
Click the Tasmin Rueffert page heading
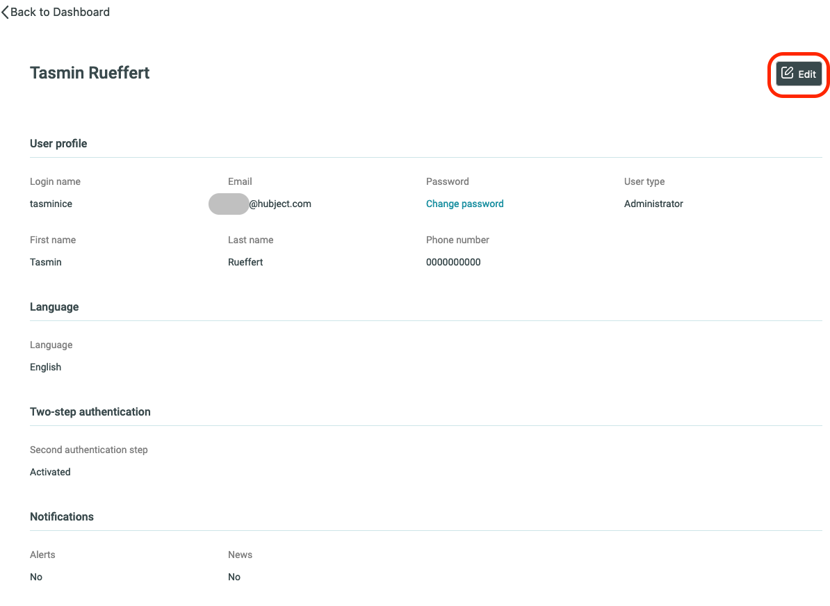[x=90, y=73]
